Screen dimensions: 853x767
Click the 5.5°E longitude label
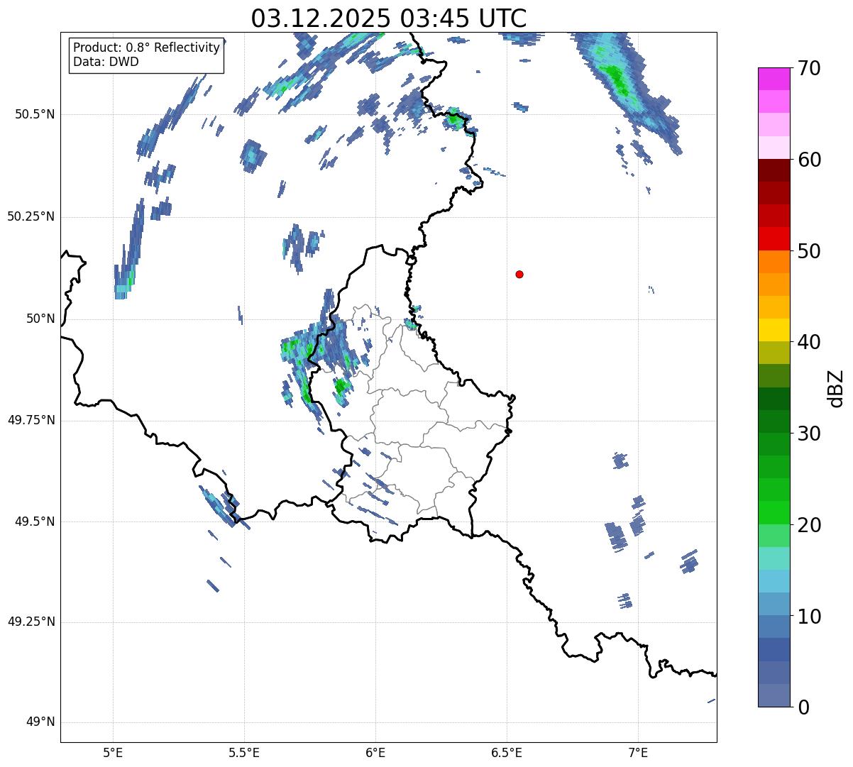point(244,753)
